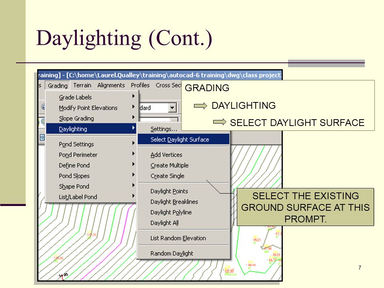Screen dimensions: 384x288
Task: Open Shape Pond submenu
Action: [x=91, y=186]
